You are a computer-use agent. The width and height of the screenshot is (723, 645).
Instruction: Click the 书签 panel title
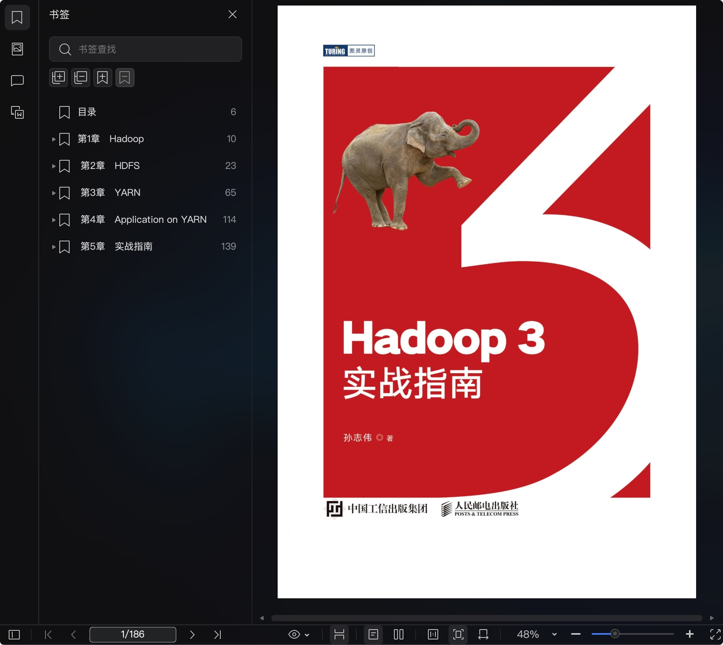point(59,15)
